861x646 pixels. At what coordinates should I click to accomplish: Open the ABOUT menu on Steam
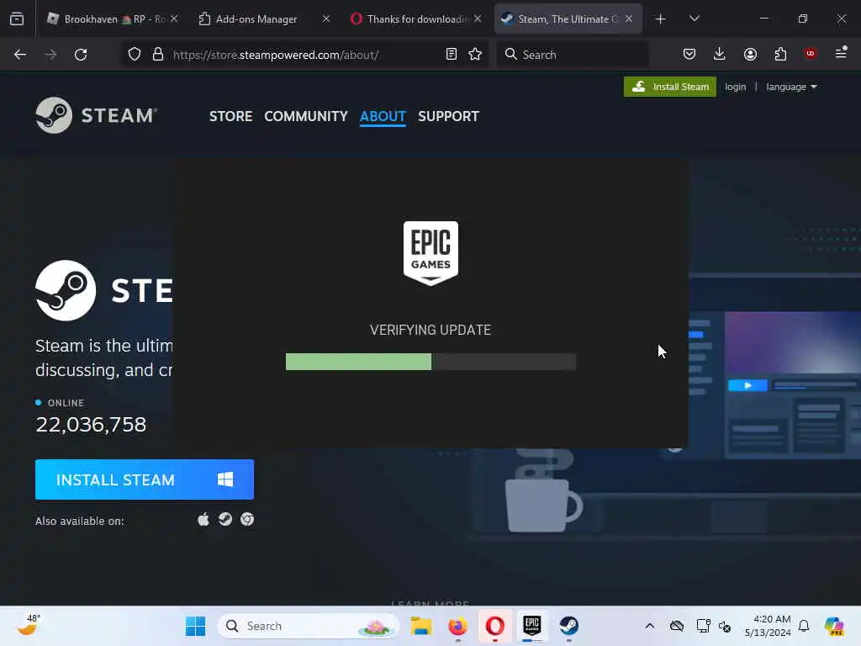tap(383, 116)
